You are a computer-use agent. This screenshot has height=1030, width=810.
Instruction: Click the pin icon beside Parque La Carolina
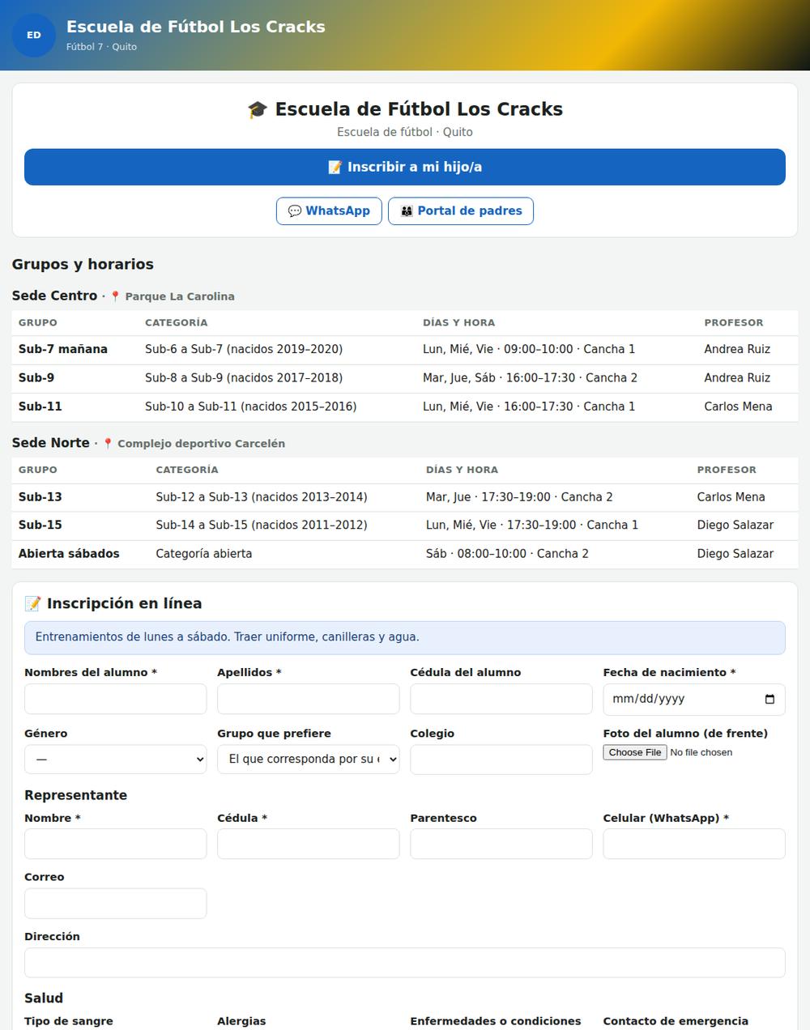115,296
